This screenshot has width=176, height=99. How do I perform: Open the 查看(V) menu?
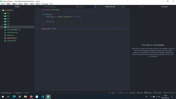(x=15, y=4)
